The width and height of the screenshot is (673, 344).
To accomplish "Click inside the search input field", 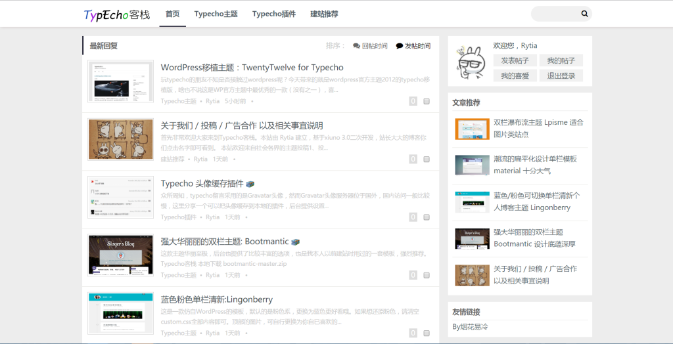I will click(x=556, y=14).
